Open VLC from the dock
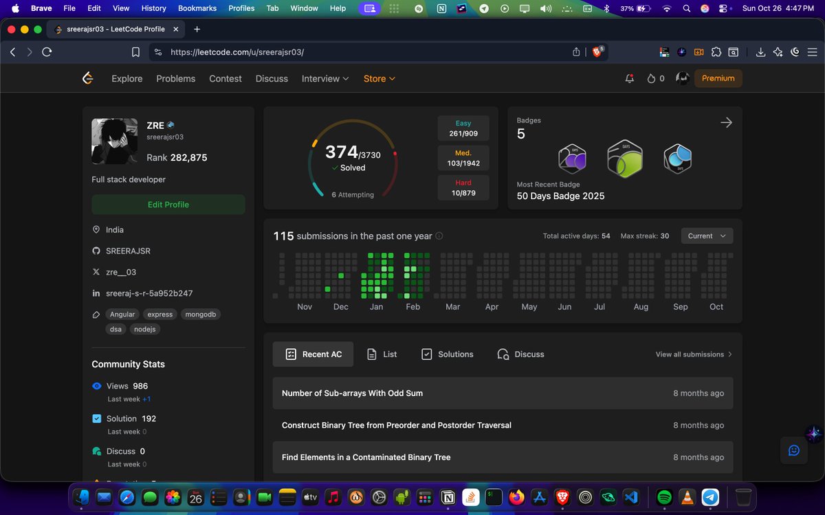Viewport: 825px width, 515px height. click(687, 496)
